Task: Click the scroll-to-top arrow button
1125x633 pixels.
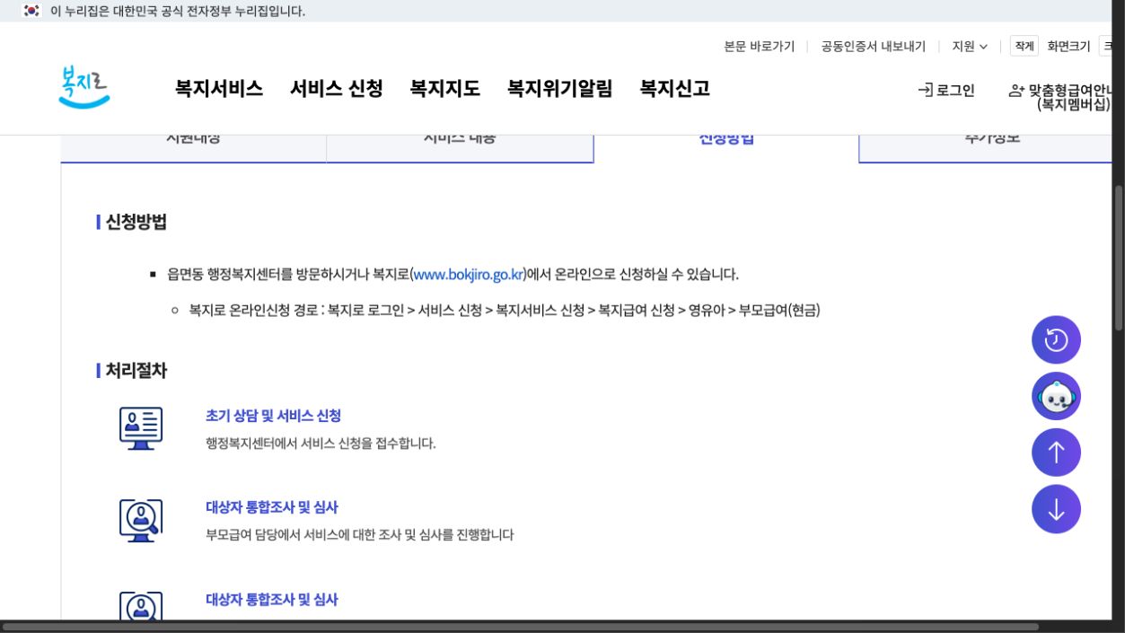Action: 1056,453
